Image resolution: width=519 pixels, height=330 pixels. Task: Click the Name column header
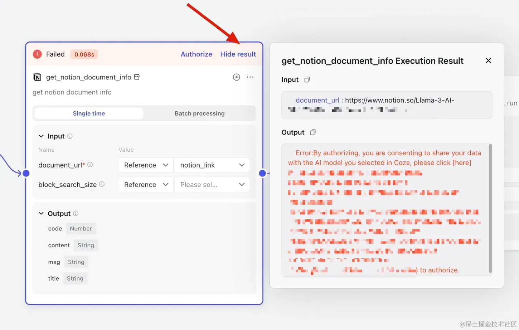pyautogui.click(x=47, y=150)
